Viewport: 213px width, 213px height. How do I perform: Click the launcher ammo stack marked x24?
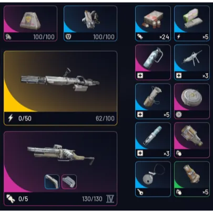153,24
